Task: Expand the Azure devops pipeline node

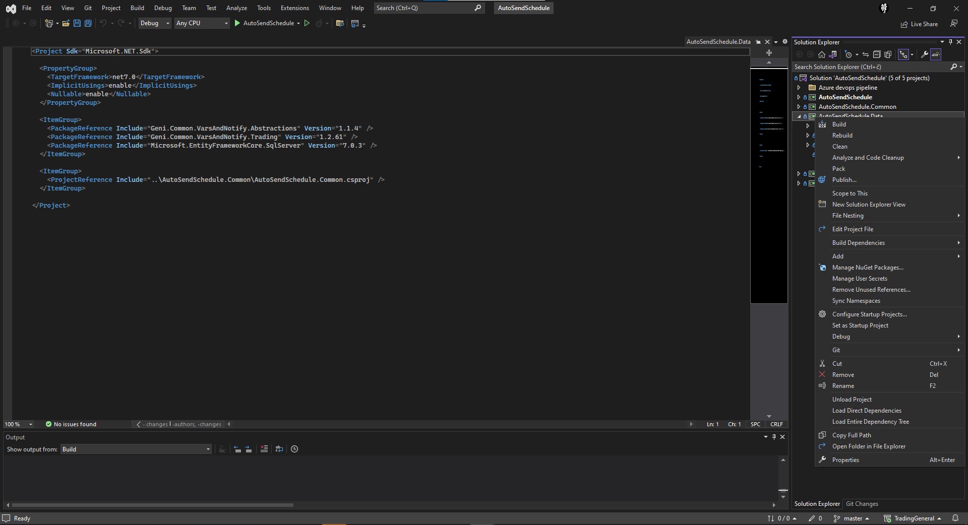Action: tap(799, 87)
